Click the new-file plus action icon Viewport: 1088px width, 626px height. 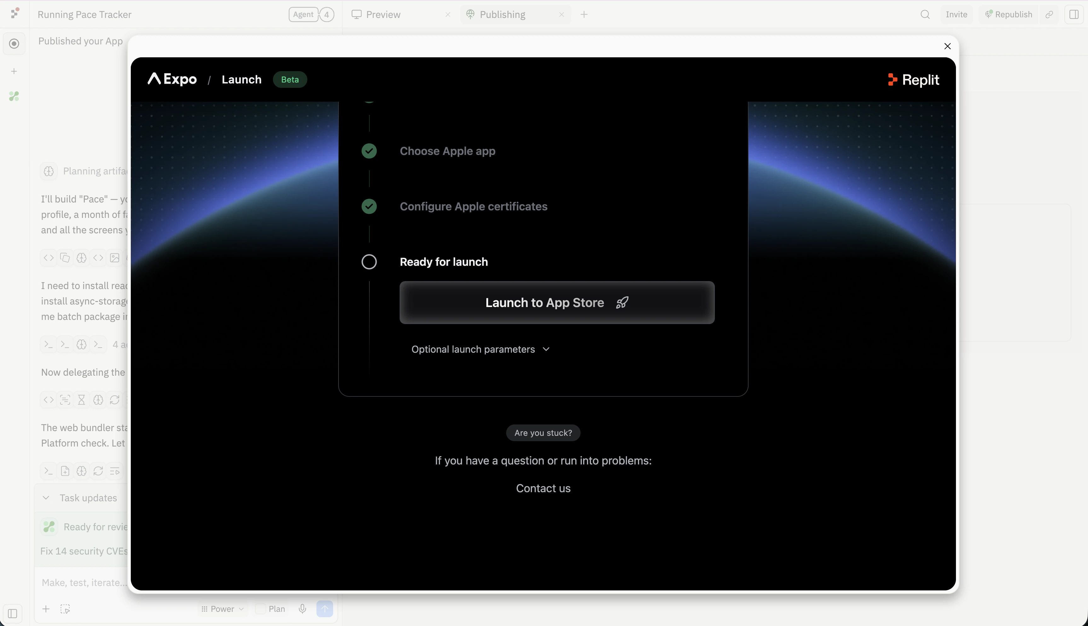click(65, 471)
